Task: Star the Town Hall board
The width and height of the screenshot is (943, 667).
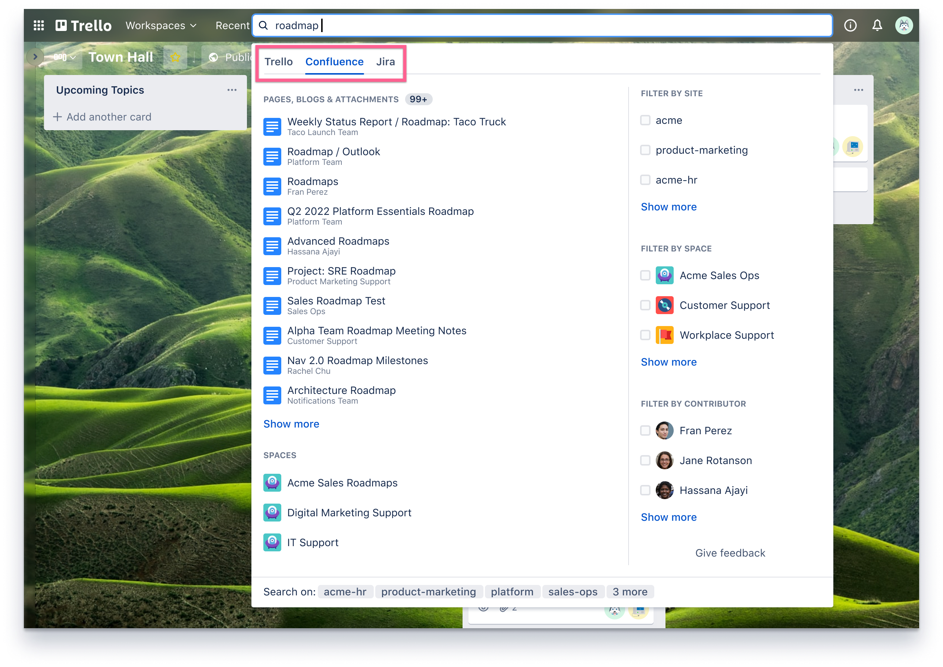Action: coord(175,57)
